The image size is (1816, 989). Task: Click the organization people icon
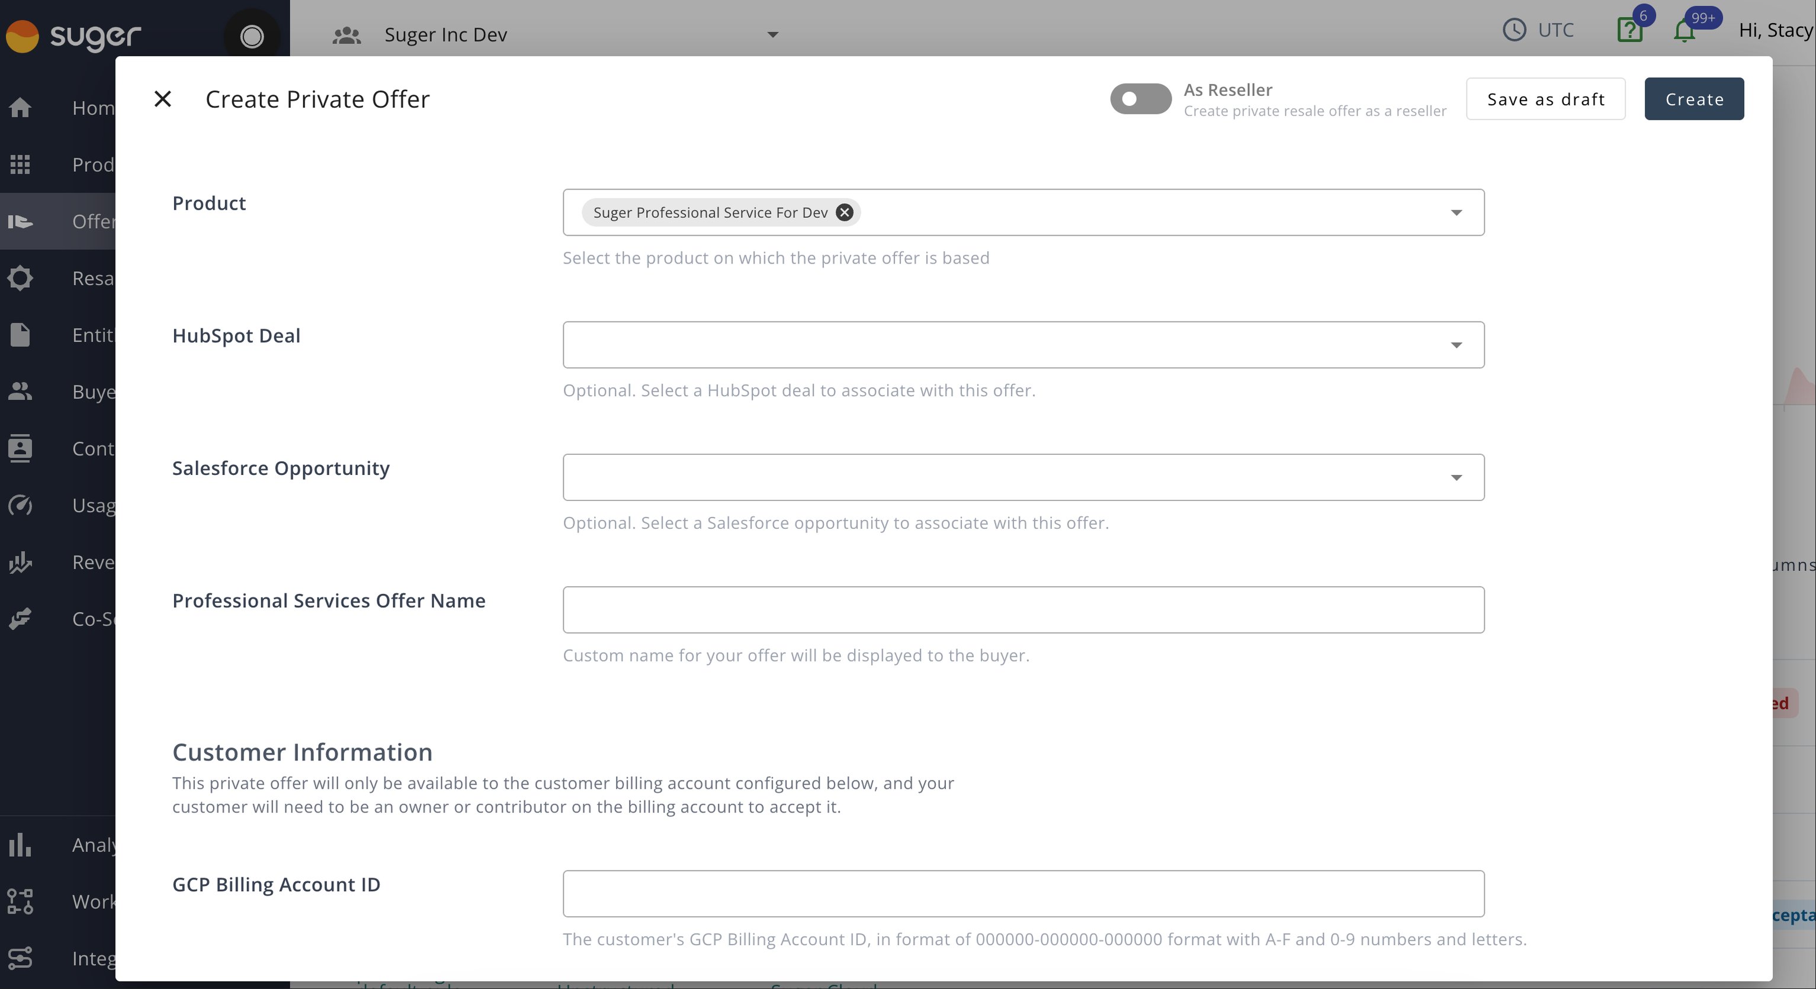346,34
